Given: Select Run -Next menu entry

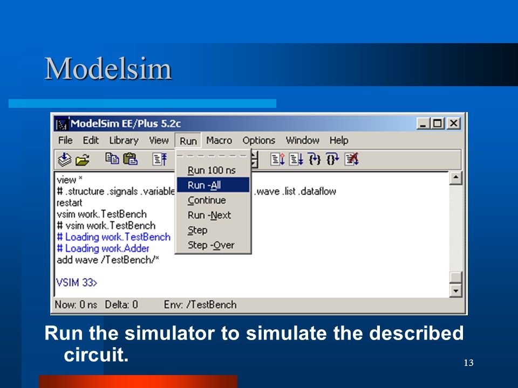Looking at the screenshot, I should tap(213, 215).
